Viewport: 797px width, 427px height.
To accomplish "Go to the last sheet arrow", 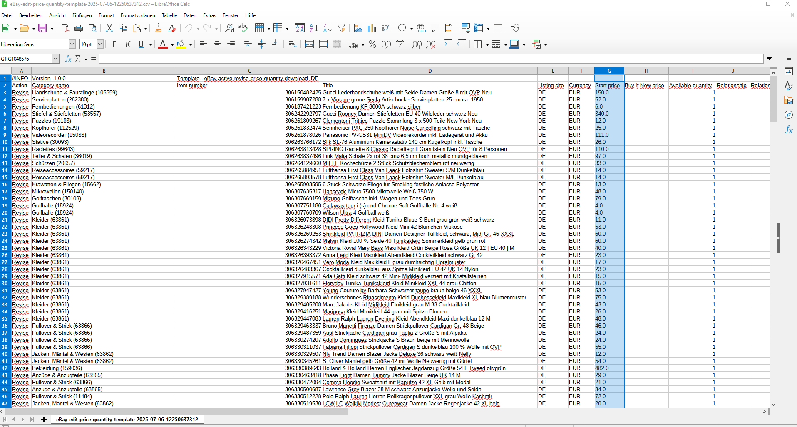I will (32, 419).
